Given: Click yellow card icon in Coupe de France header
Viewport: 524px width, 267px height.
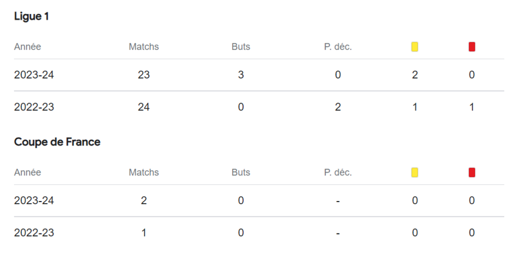Looking at the screenshot, I should click(414, 173).
